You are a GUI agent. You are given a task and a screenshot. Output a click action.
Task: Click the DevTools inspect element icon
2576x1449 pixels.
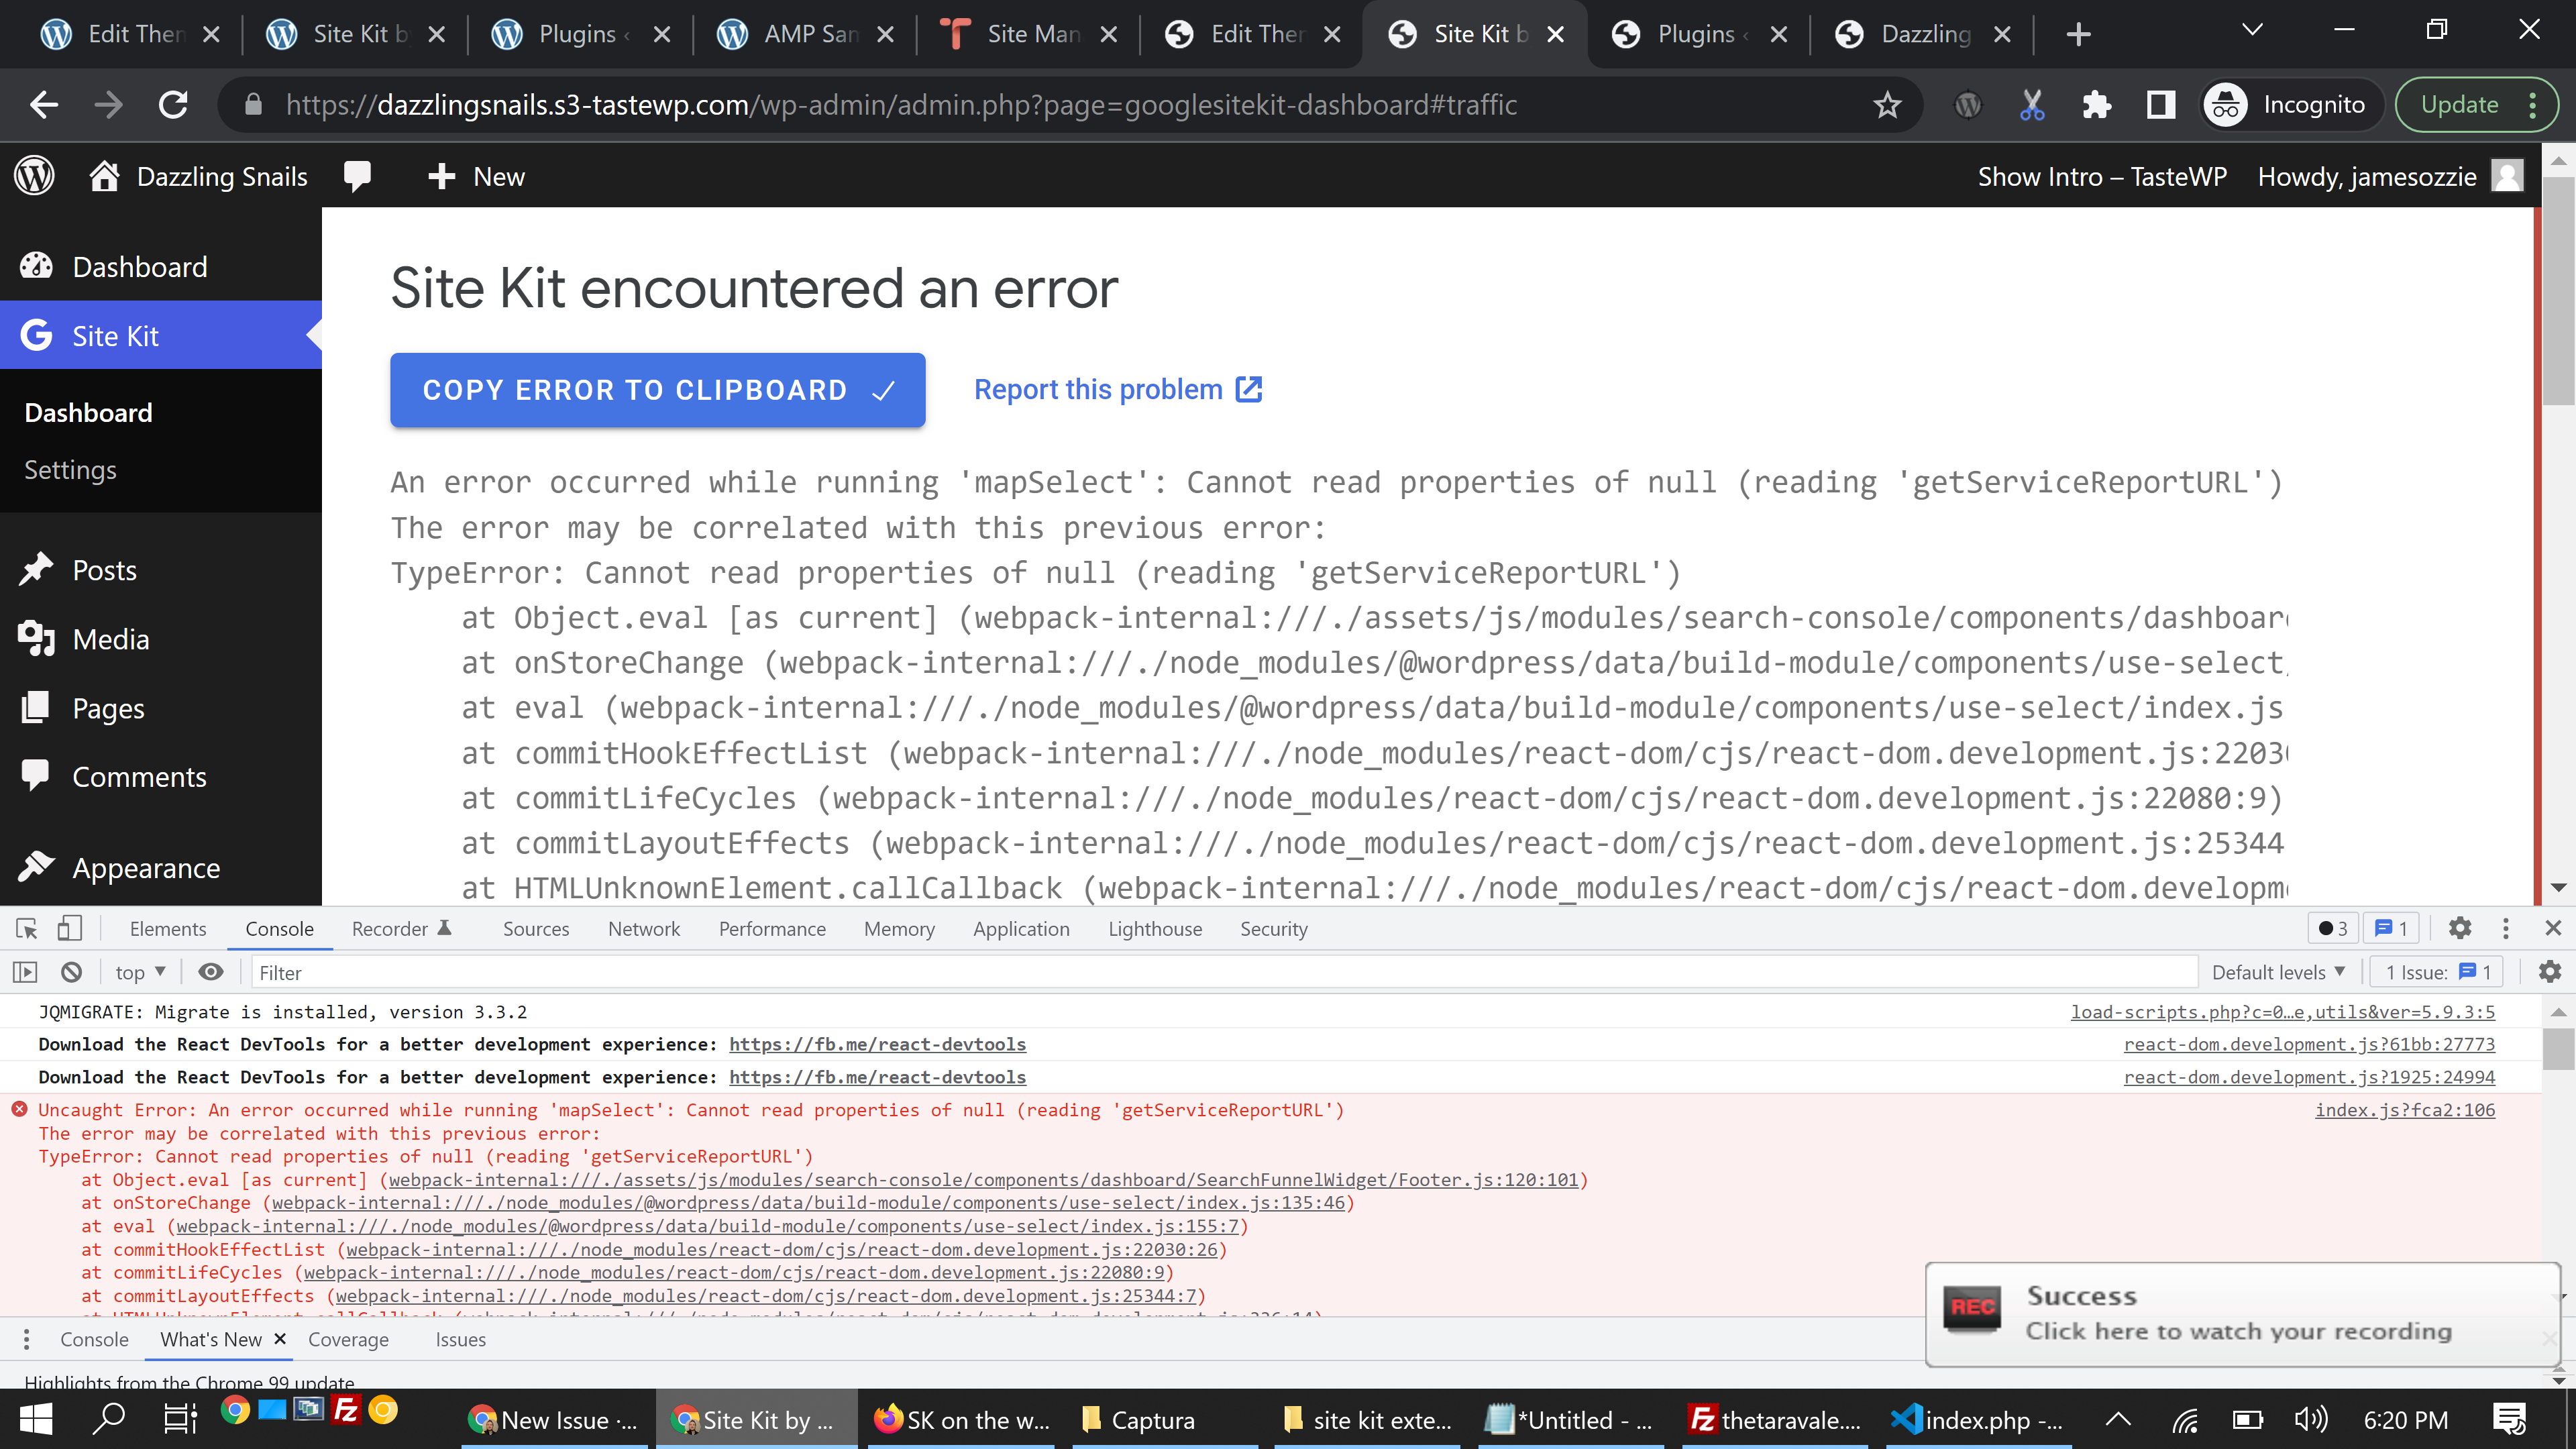[x=27, y=929]
